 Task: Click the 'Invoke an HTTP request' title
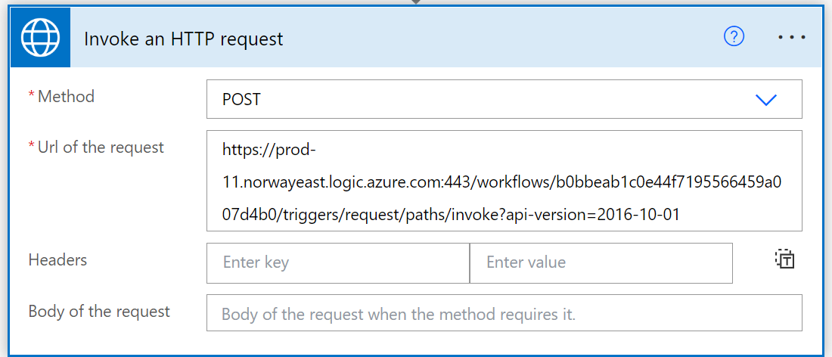[184, 39]
